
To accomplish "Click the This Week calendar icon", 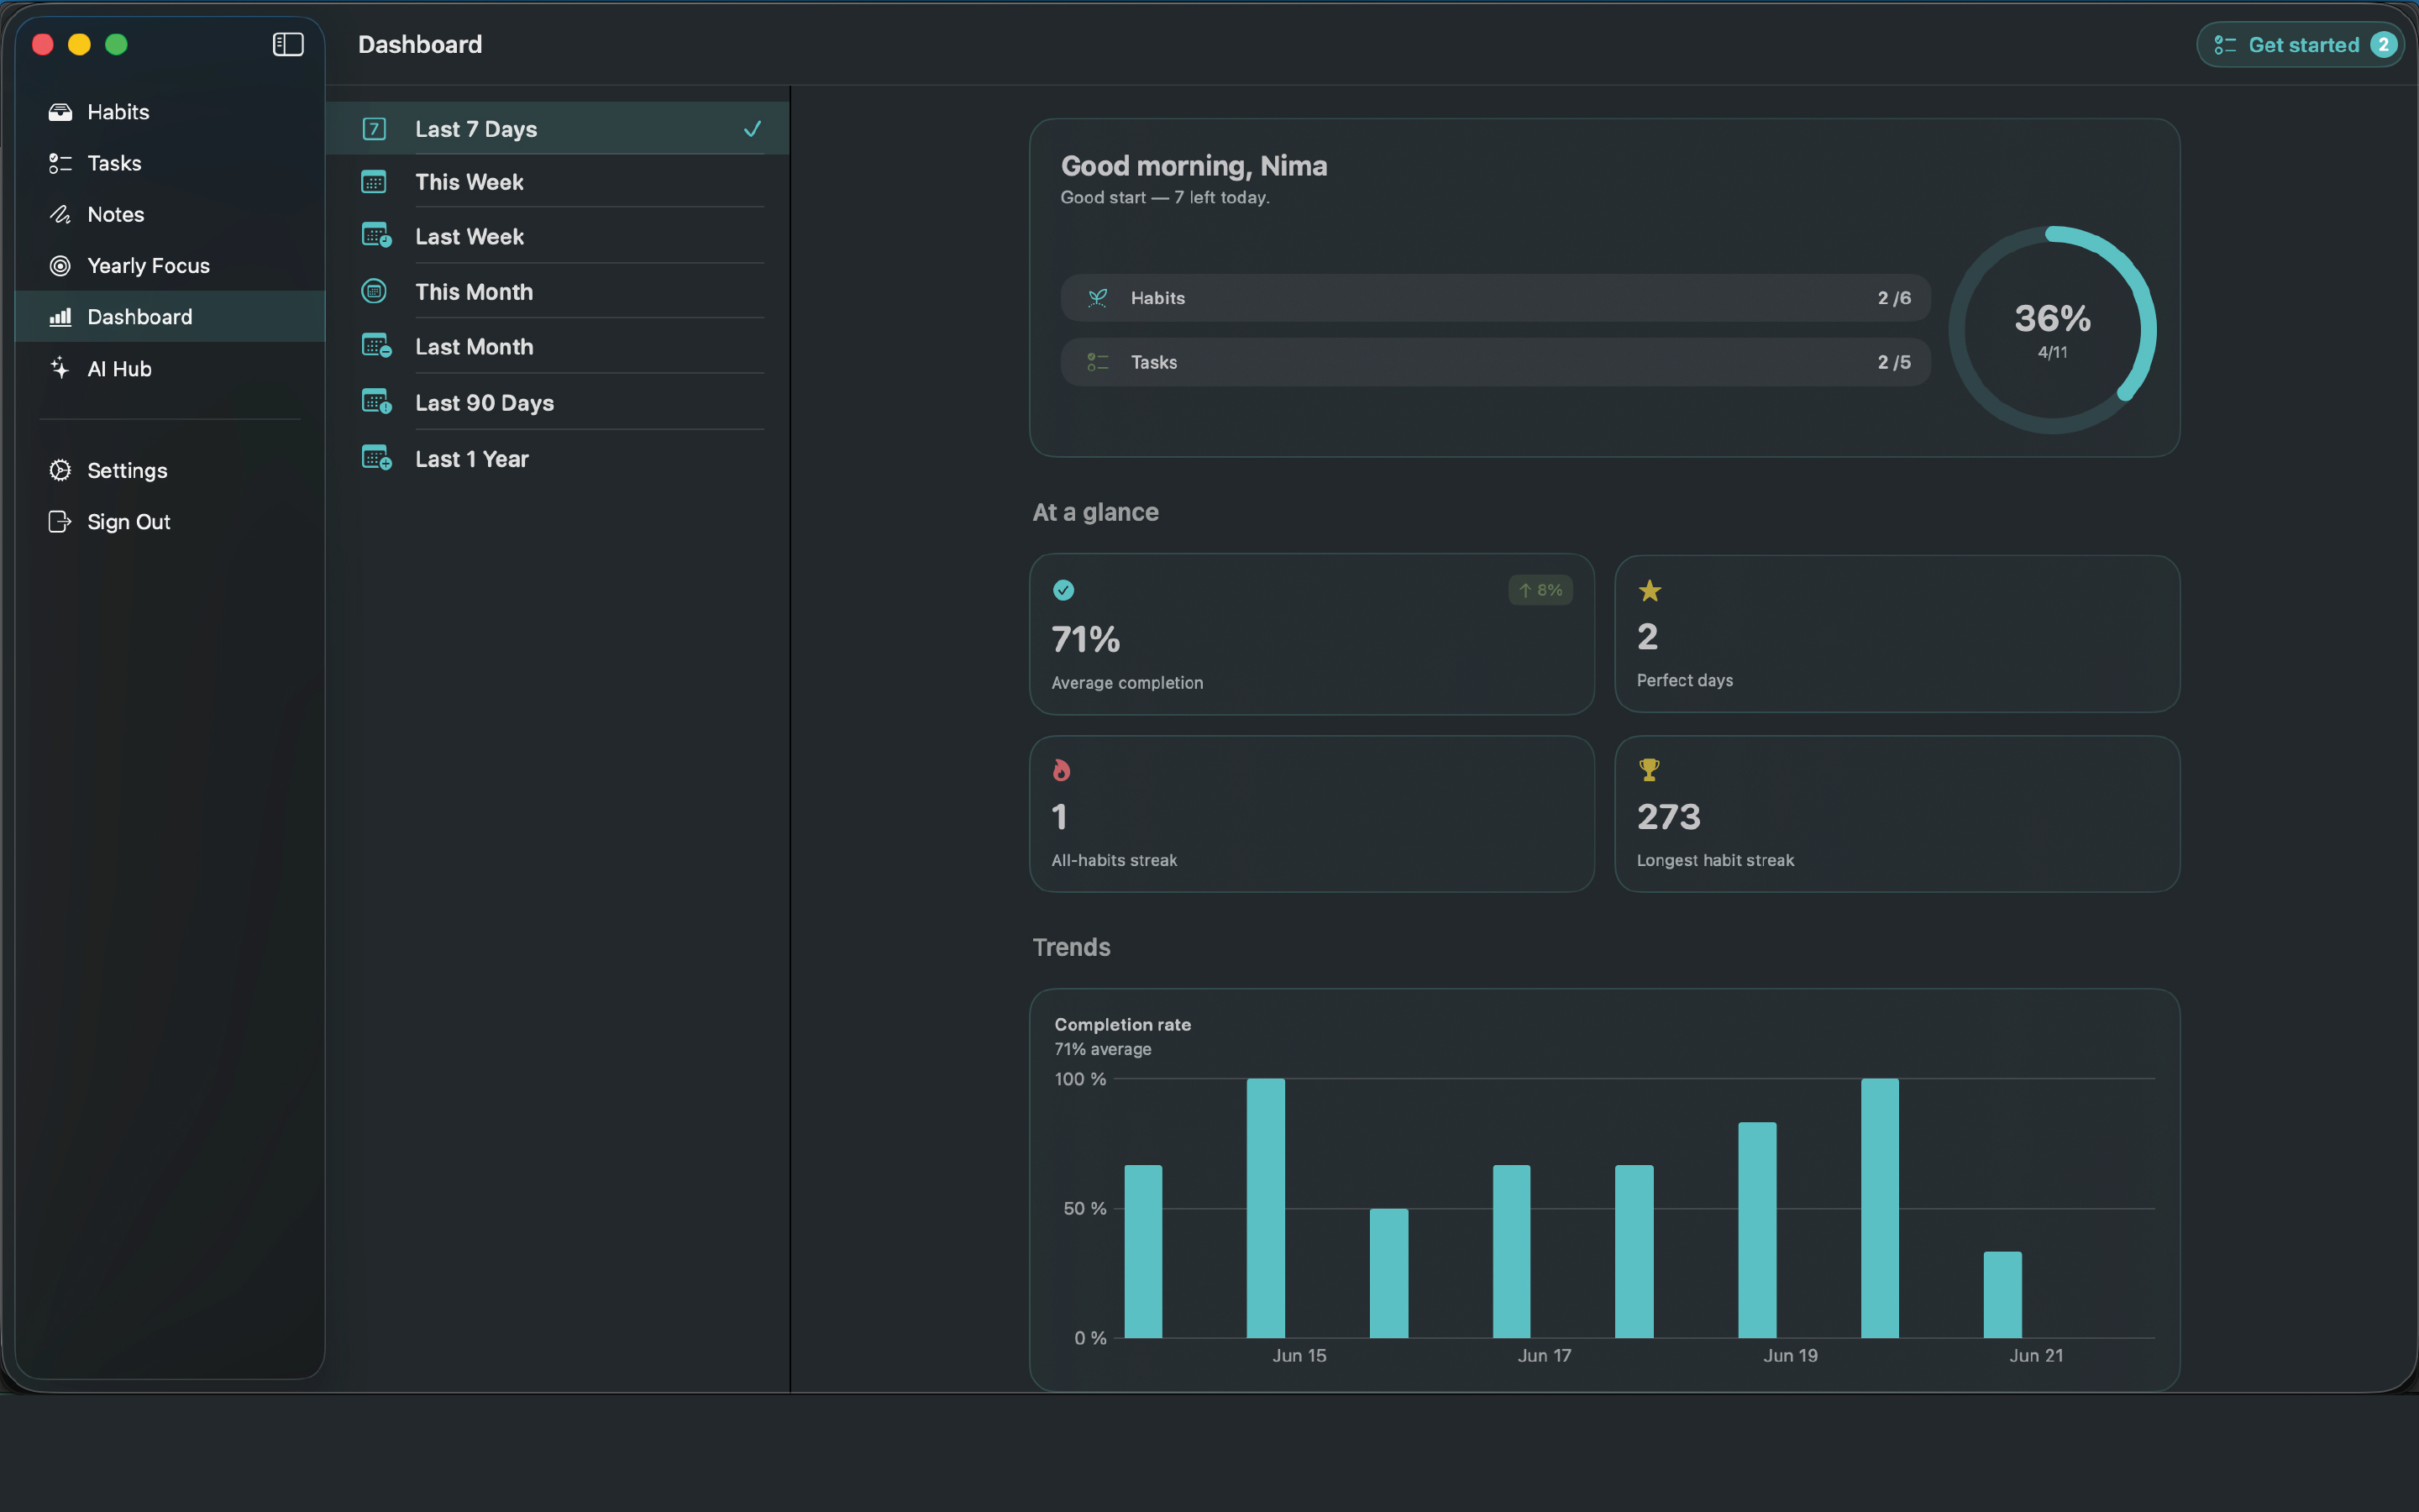I will pos(374,182).
